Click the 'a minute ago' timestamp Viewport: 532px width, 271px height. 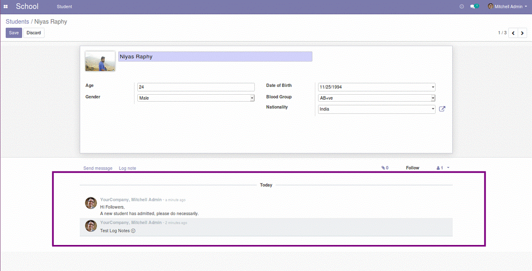click(175, 200)
